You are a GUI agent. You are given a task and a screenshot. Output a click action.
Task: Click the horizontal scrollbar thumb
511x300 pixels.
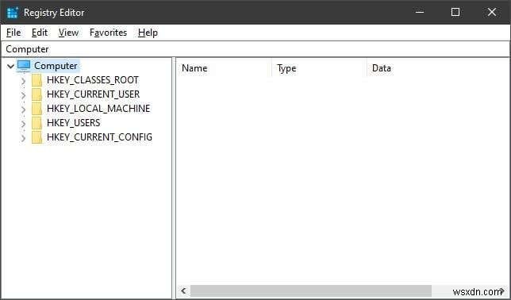tap(311, 290)
